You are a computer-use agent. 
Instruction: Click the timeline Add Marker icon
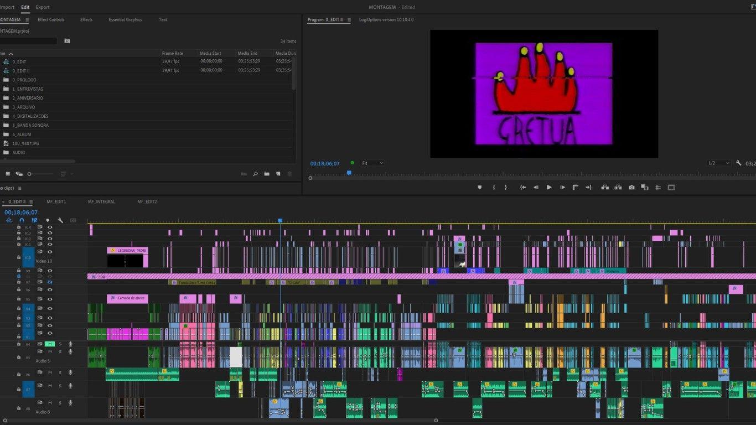[x=48, y=220]
